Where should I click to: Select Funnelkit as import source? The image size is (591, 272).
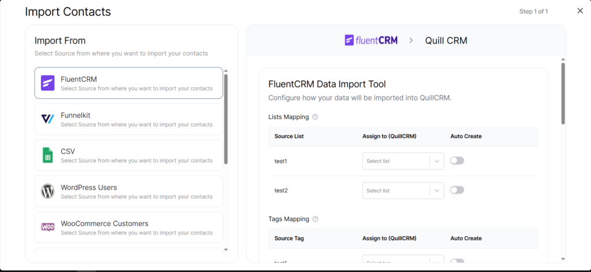(129, 120)
